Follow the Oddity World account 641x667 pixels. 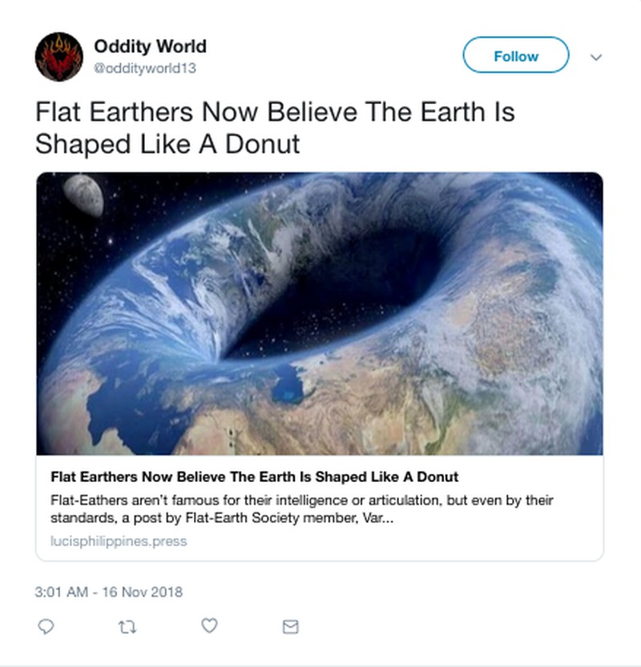tap(515, 56)
